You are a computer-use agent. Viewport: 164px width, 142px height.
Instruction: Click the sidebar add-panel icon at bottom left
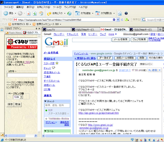[2, 135]
